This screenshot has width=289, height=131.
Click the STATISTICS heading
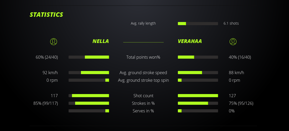(x=47, y=14)
